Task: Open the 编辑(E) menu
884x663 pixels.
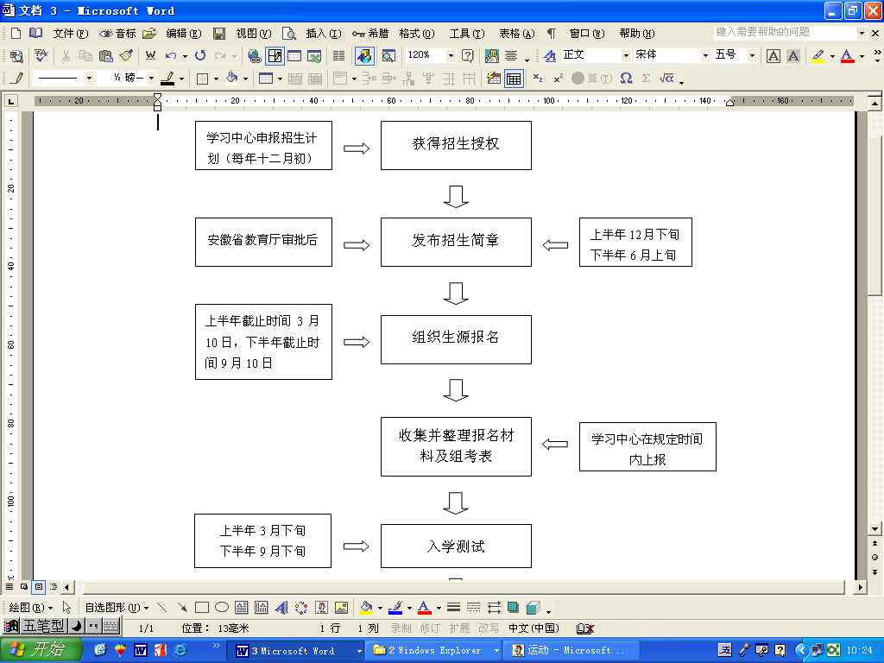Action: coord(184,34)
